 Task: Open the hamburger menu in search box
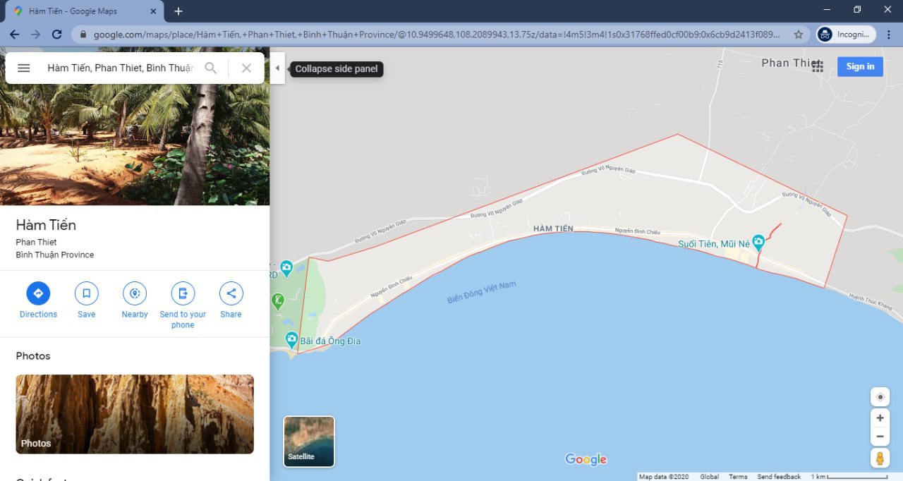[23, 68]
